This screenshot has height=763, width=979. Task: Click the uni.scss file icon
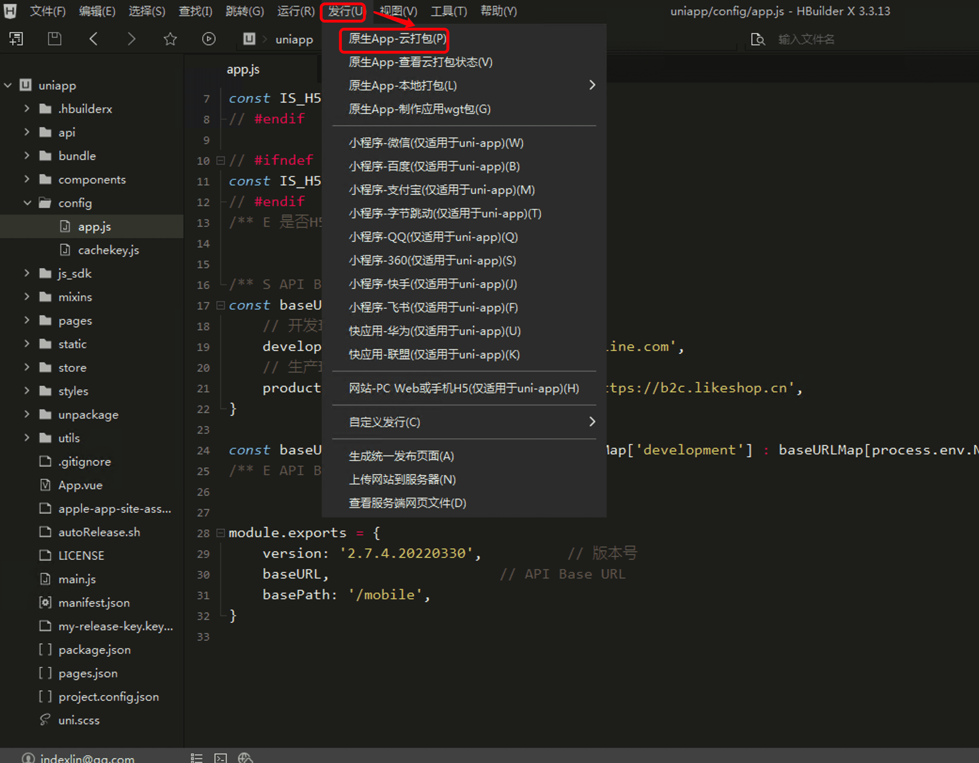point(45,720)
